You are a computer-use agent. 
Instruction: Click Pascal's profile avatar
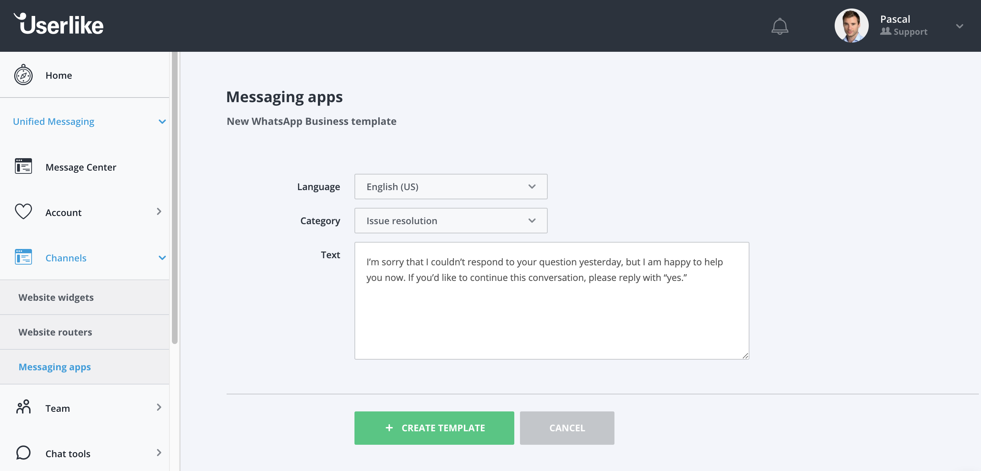pos(851,26)
